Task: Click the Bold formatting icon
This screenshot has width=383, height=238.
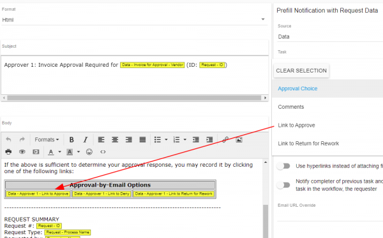Action: tap(71, 139)
